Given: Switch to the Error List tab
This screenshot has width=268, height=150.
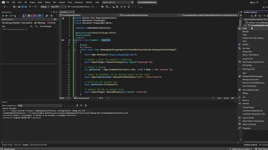Looking at the screenshot, I should click(18, 145).
